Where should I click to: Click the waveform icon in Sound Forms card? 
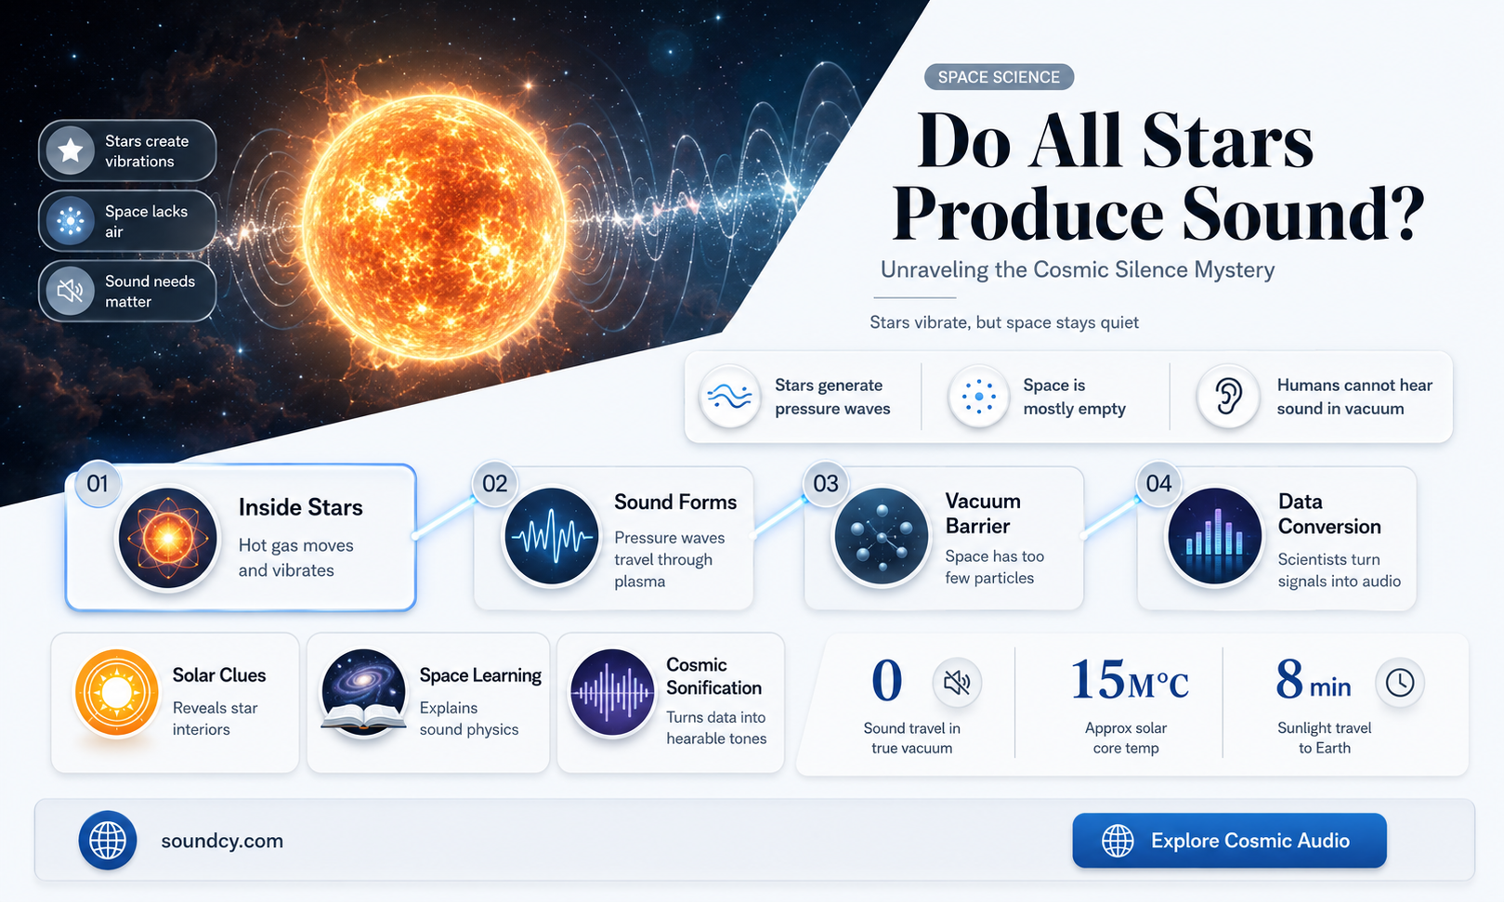point(552,536)
